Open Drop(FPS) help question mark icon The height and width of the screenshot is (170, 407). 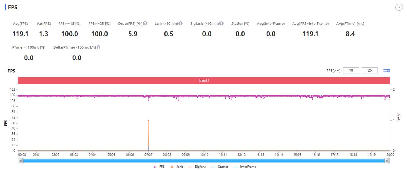[x=145, y=24]
